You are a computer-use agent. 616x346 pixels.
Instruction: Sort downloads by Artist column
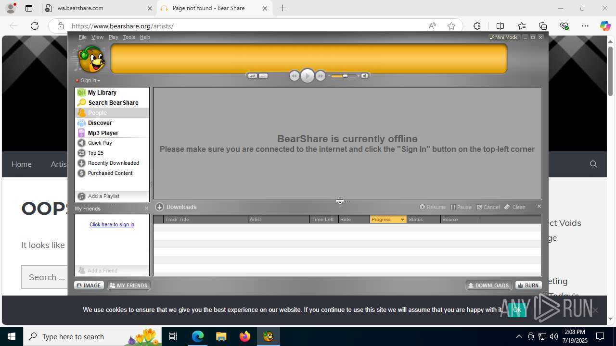[x=279, y=220]
